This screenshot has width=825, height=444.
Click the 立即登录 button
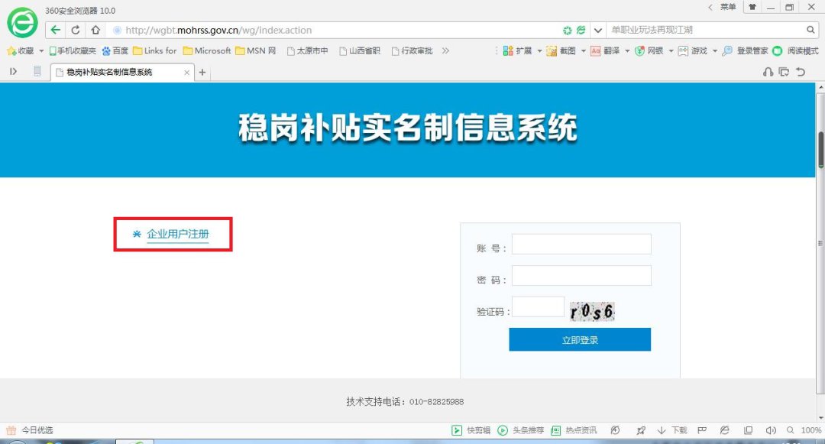tap(580, 340)
